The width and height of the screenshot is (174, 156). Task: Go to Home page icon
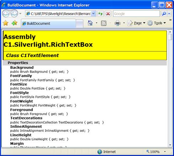(x=90, y=23)
